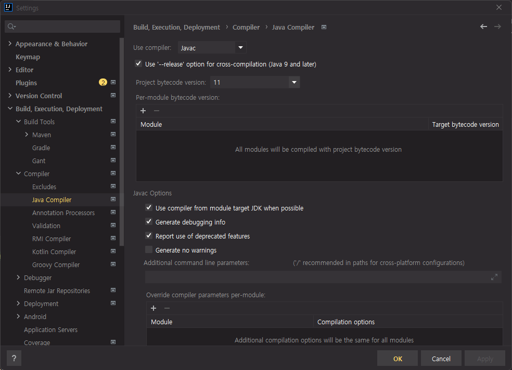Image resolution: width=512 pixels, height=370 pixels.
Task: Collapse the Compiler node
Action: click(x=18, y=174)
